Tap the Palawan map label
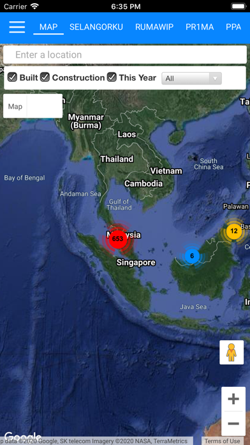 [x=235, y=207]
